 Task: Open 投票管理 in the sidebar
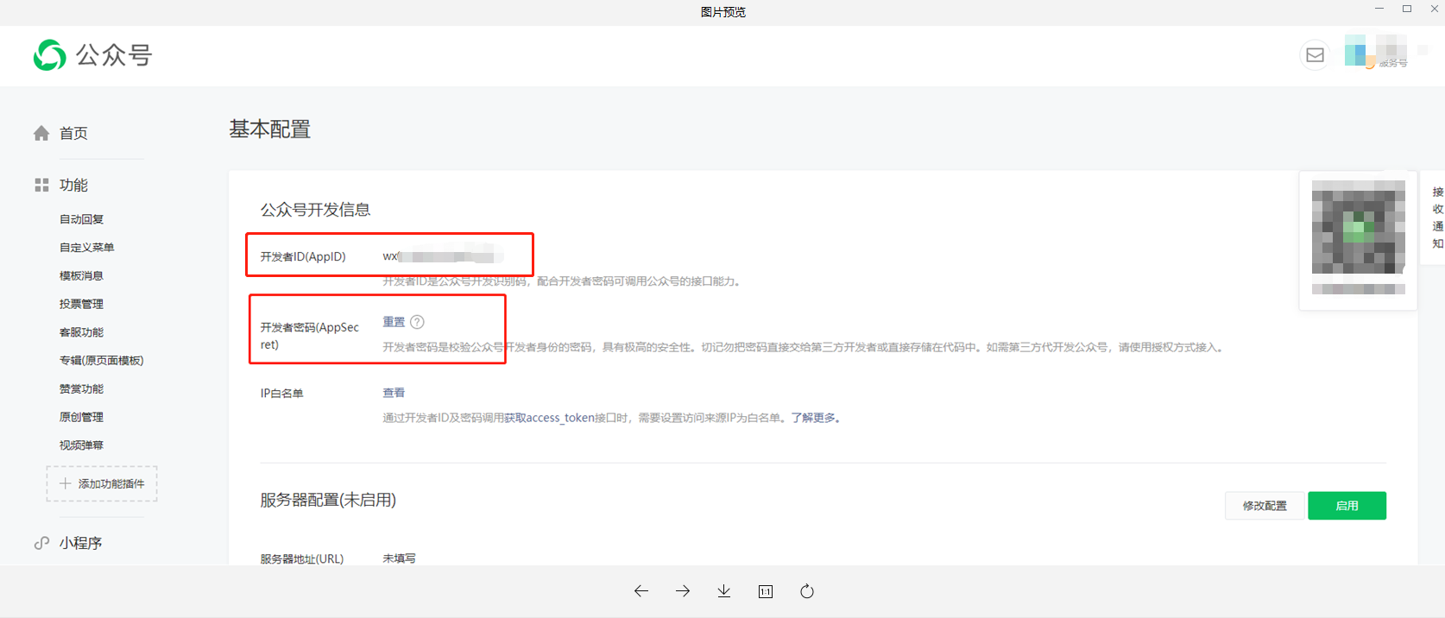tap(81, 304)
